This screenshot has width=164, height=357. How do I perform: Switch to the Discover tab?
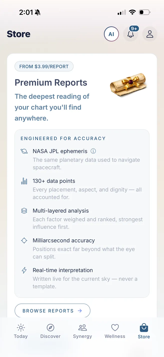50,331
